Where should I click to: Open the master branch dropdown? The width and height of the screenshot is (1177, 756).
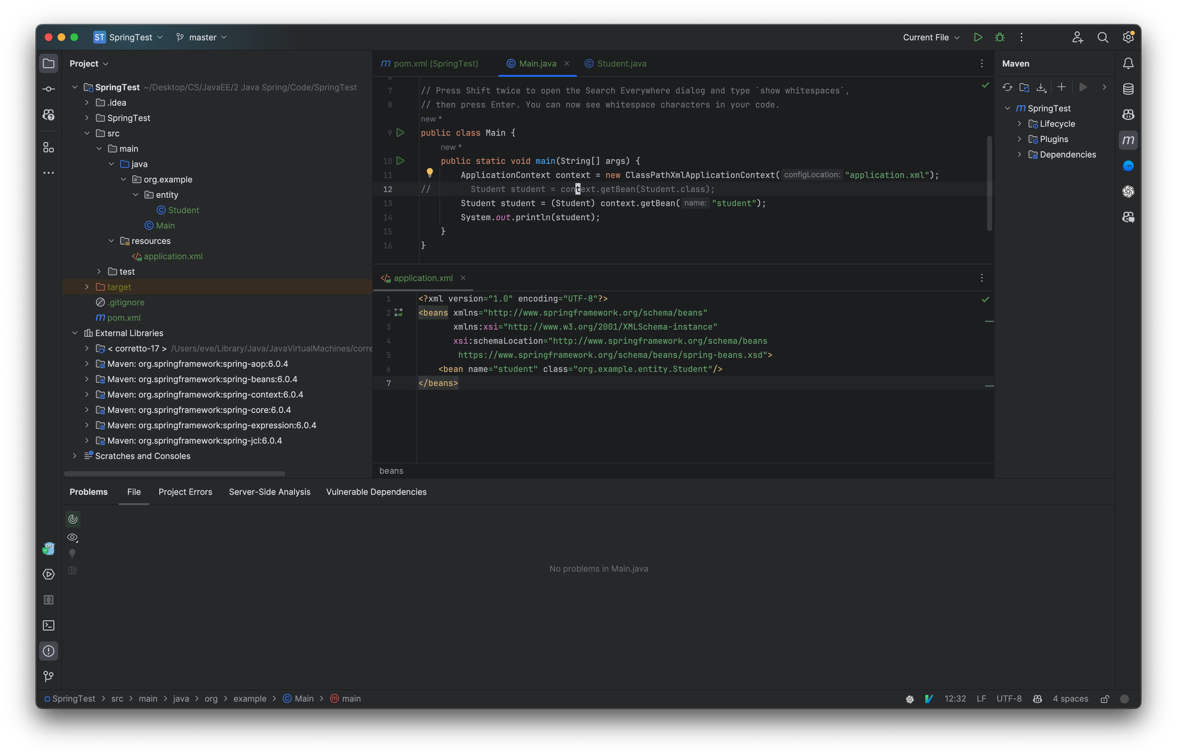(201, 37)
